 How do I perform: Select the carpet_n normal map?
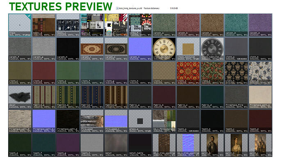(x=140, y=49)
